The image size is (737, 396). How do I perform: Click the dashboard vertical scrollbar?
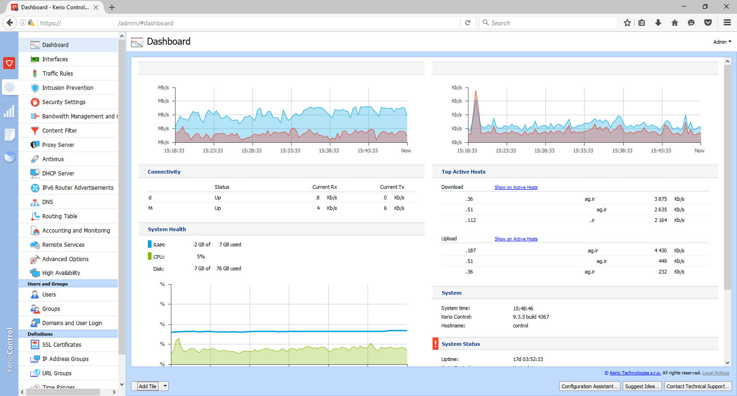pyautogui.click(x=728, y=177)
